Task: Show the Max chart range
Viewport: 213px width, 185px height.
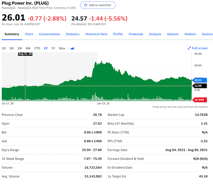Action: click(x=62, y=48)
